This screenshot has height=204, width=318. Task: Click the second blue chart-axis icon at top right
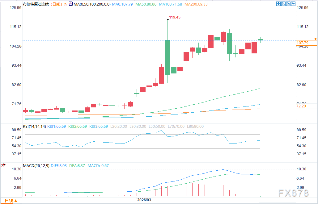pyautogui.click(x=283, y=4)
